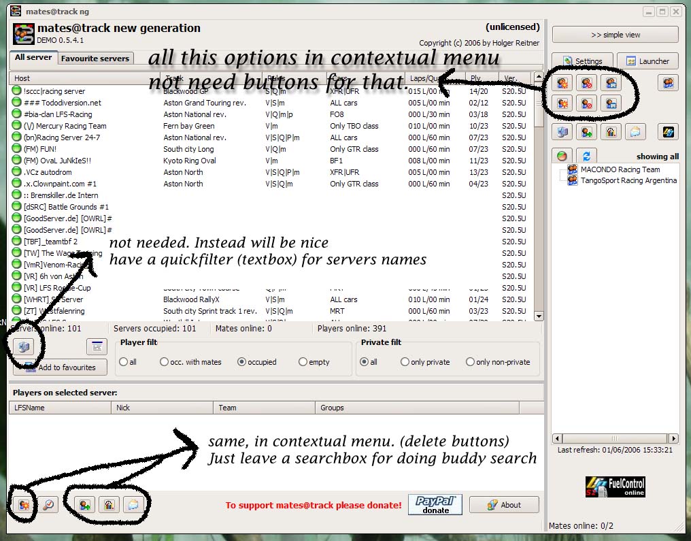
Task: Select 'only private' radio button
Action: click(405, 361)
